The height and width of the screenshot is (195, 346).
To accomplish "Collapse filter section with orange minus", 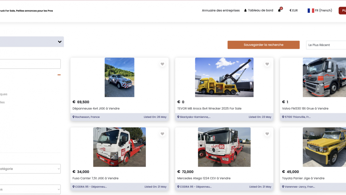I will (59, 75).
